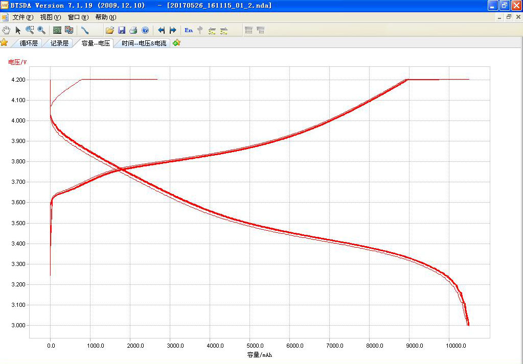Switch language with the En icon
Screen dimensions: 523x364
pyautogui.click(x=189, y=30)
